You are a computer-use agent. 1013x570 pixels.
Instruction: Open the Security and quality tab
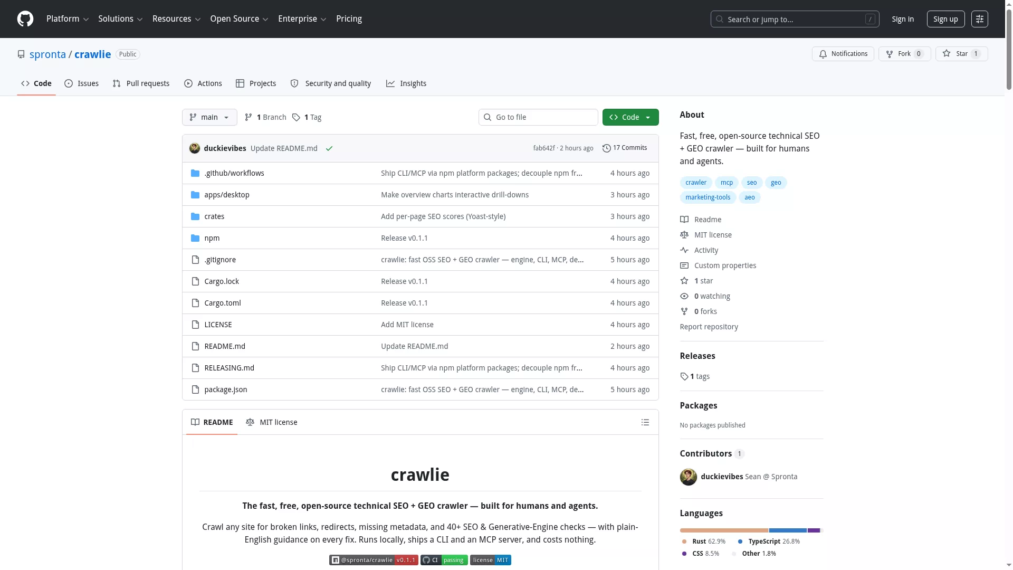tap(331, 83)
